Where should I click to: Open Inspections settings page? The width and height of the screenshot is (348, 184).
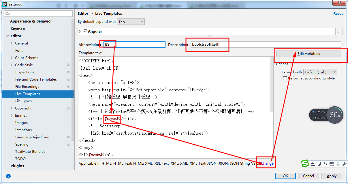click(x=25, y=72)
